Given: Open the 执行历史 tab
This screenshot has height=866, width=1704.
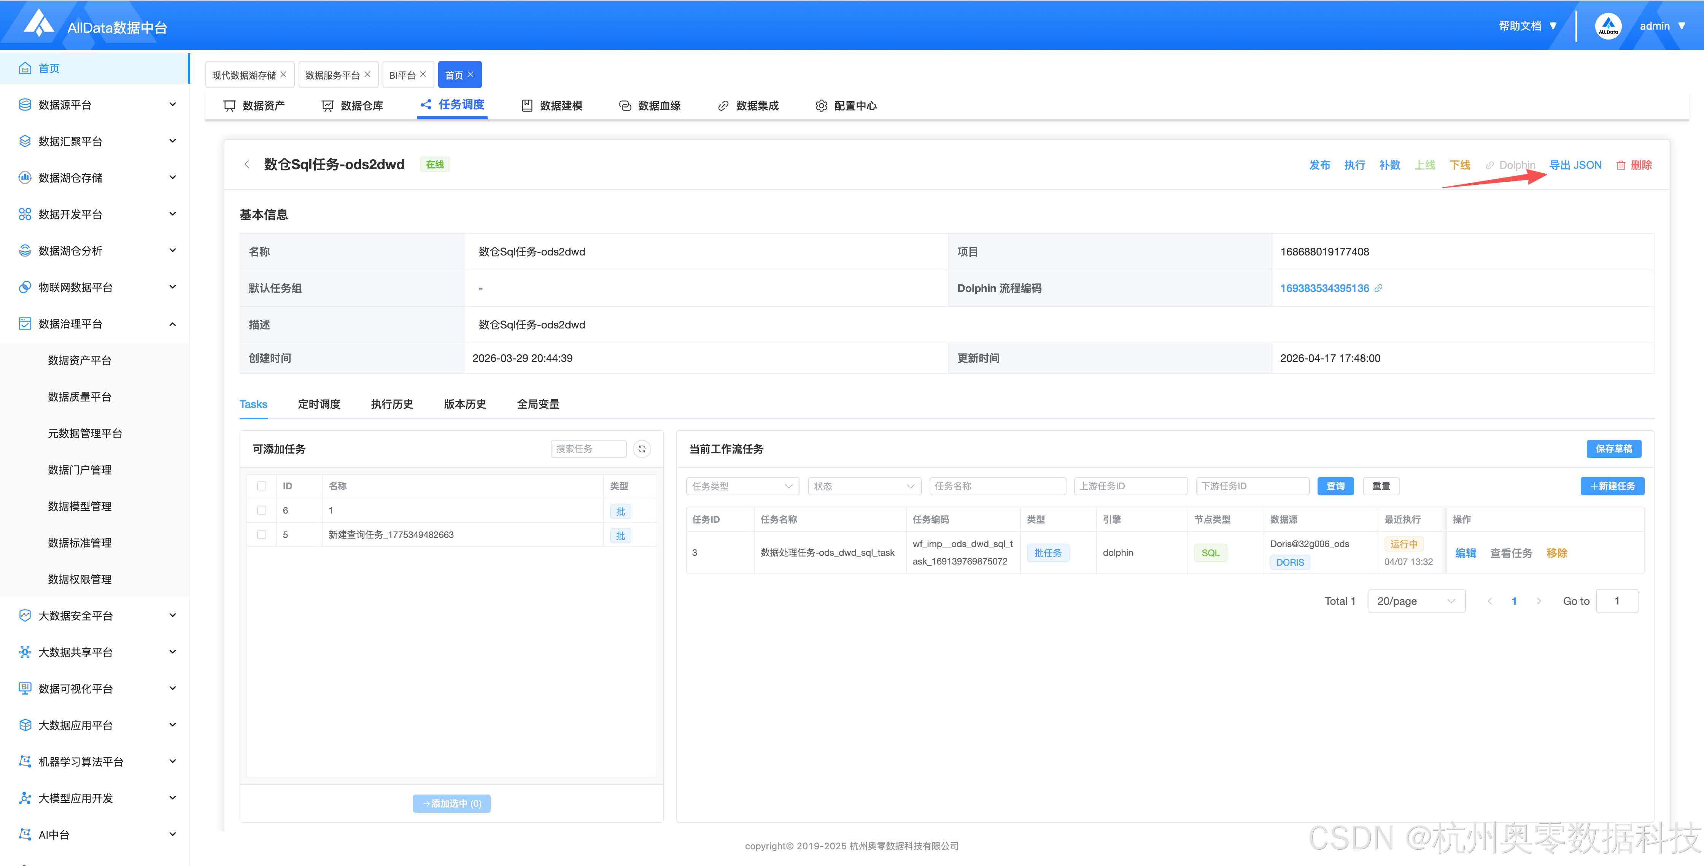Looking at the screenshot, I should tap(392, 404).
